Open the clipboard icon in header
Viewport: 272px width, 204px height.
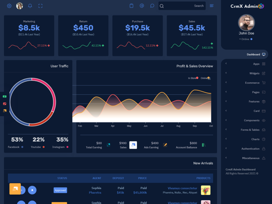tap(131, 6)
